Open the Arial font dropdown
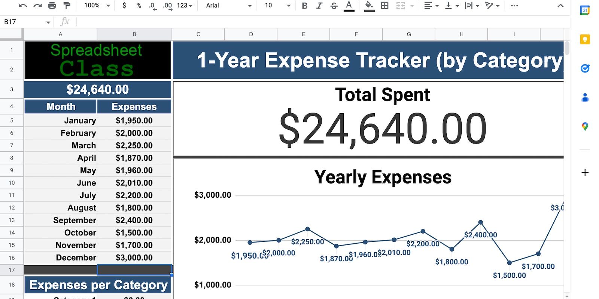599x299 pixels. pos(229,6)
